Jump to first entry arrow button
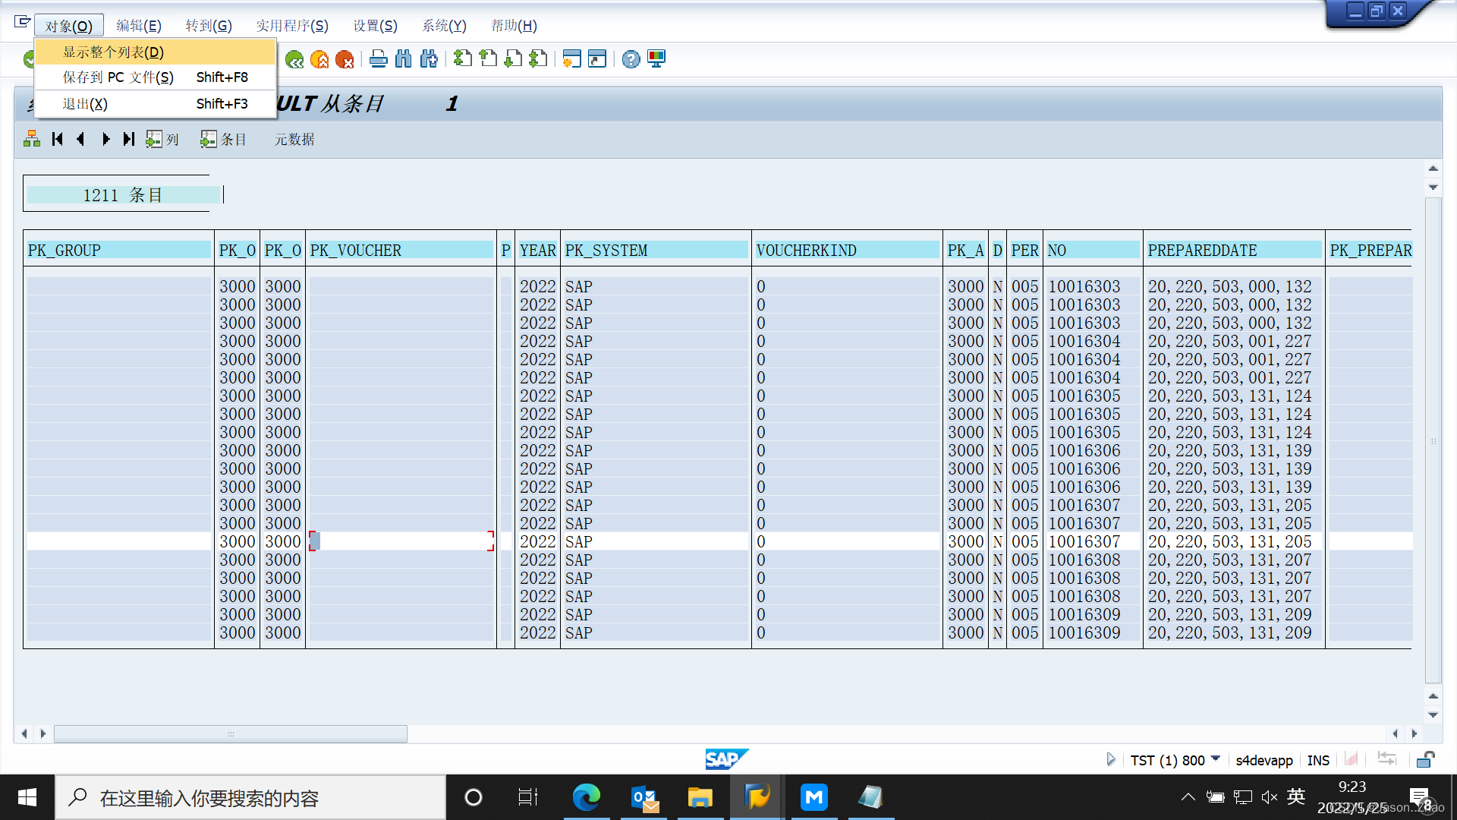1457x820 pixels. coord(57,139)
